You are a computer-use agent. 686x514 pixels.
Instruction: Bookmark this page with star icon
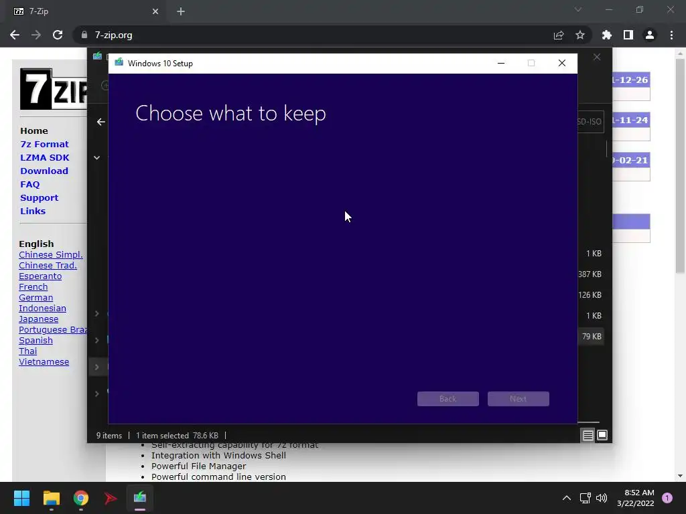point(580,35)
